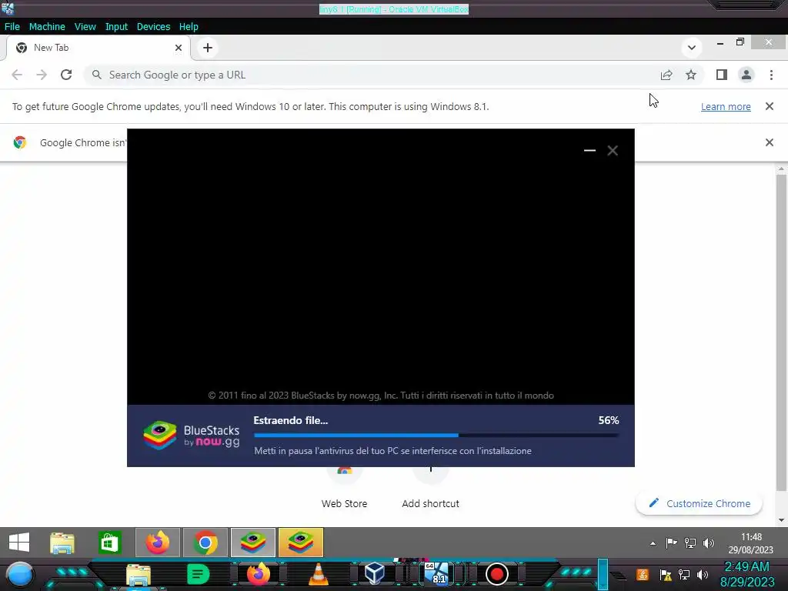Open the VirtualBox View menu
The height and width of the screenshot is (591, 788).
point(85,27)
